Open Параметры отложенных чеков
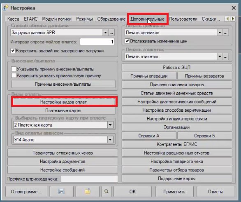Viewport: 241px width, 202px height. coord(63,153)
